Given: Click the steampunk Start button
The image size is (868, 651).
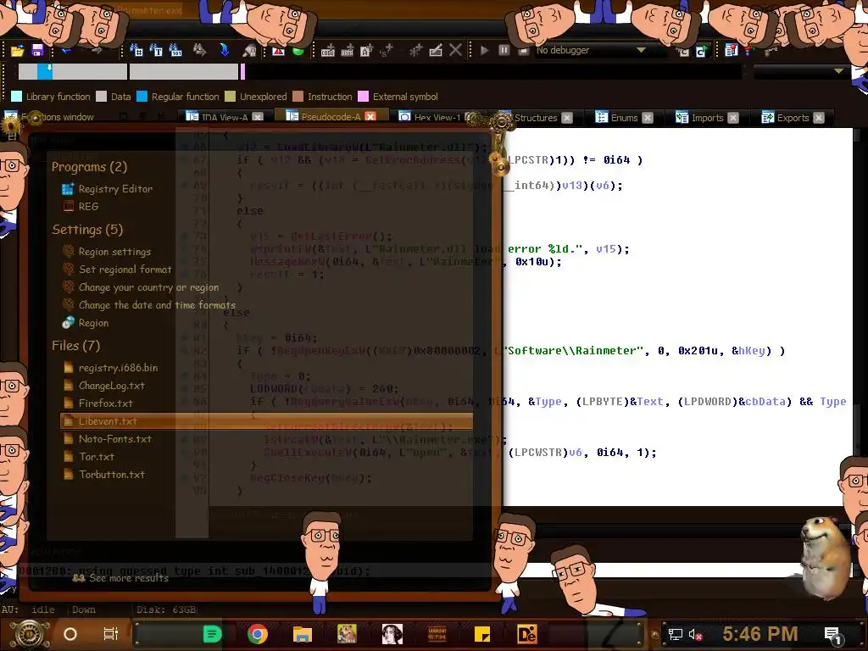Looking at the screenshot, I should [x=30, y=634].
